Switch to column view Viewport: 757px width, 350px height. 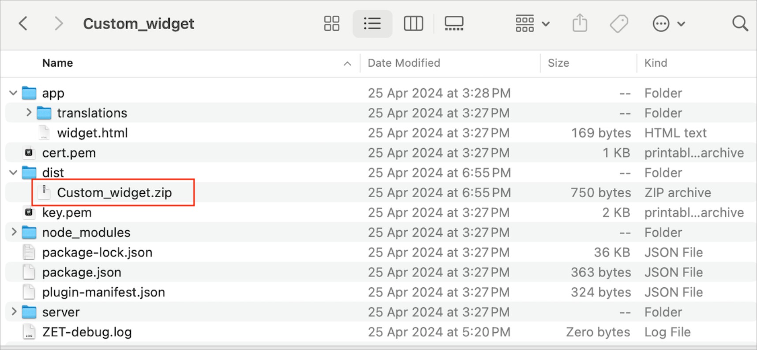coord(413,23)
